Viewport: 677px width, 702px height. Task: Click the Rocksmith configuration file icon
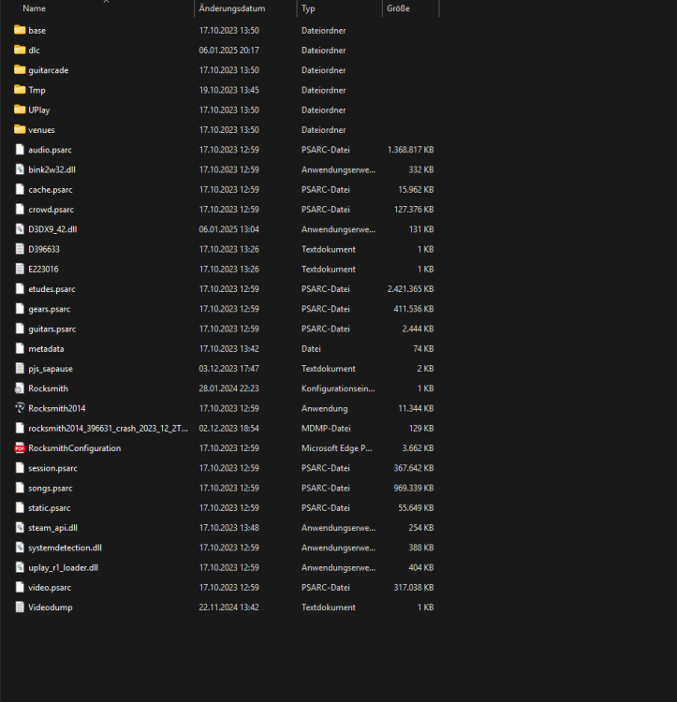click(x=20, y=388)
